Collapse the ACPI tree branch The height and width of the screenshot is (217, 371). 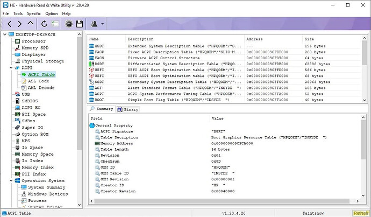(11, 68)
